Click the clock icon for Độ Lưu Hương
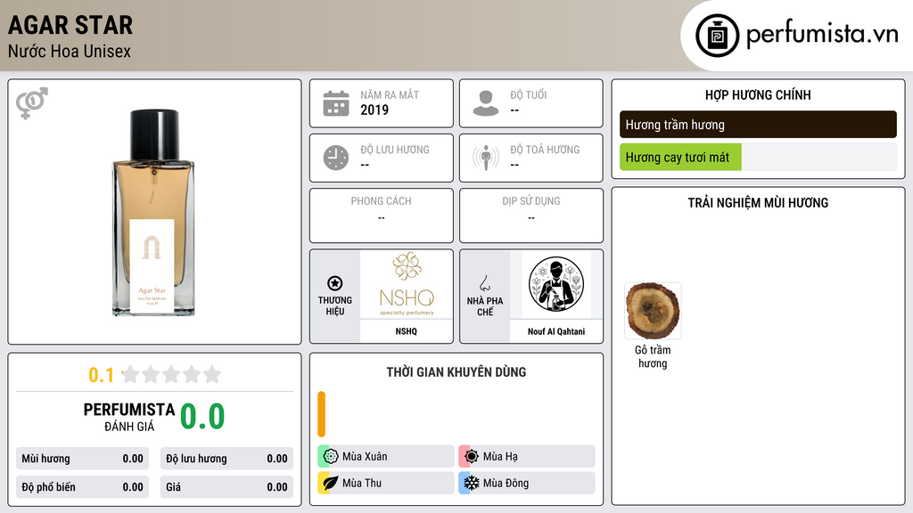Screen dimensions: 913x513 pos(336,158)
